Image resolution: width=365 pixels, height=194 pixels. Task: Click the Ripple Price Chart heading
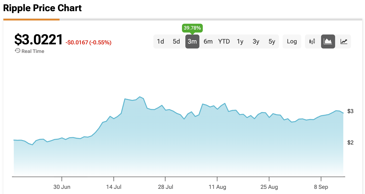tap(42, 8)
